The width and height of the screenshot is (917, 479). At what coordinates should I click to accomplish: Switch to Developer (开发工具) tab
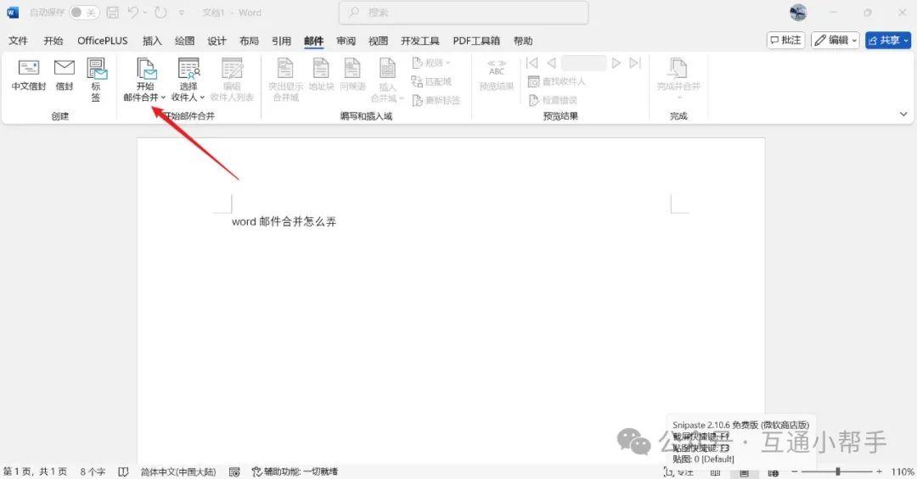coord(420,41)
